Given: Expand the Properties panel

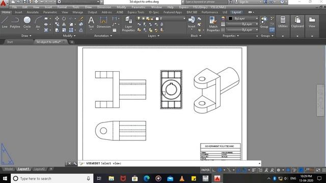Looking at the screenshot, I should [231, 36].
